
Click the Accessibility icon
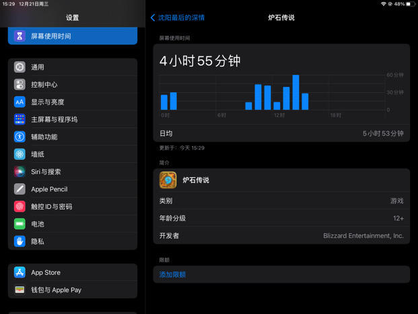click(20, 137)
